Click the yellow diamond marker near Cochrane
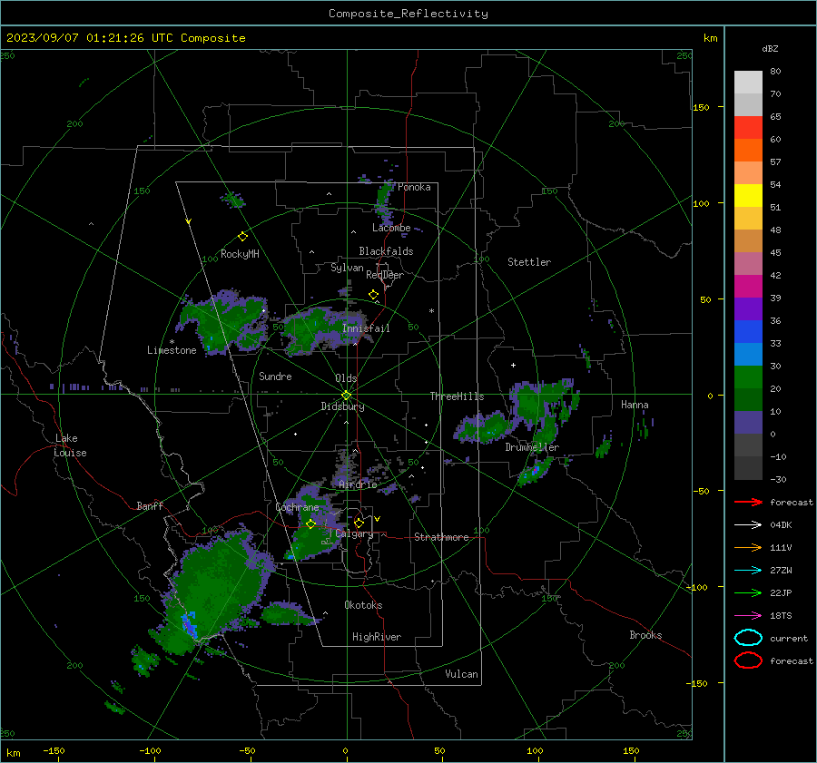This screenshot has width=817, height=763. point(310,523)
